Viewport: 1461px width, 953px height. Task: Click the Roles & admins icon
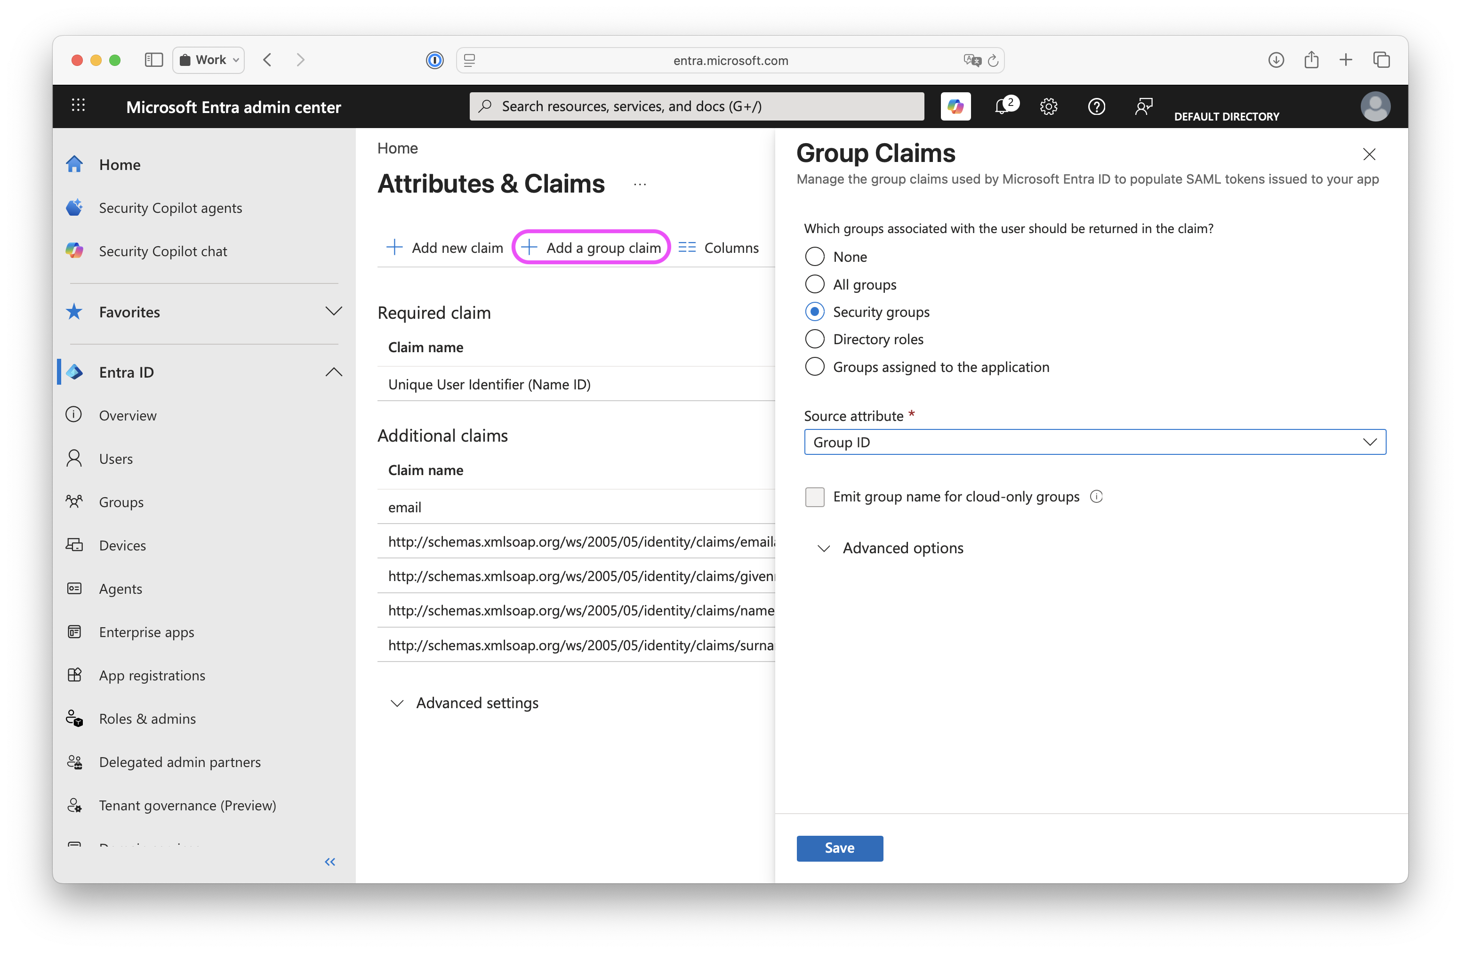click(74, 718)
